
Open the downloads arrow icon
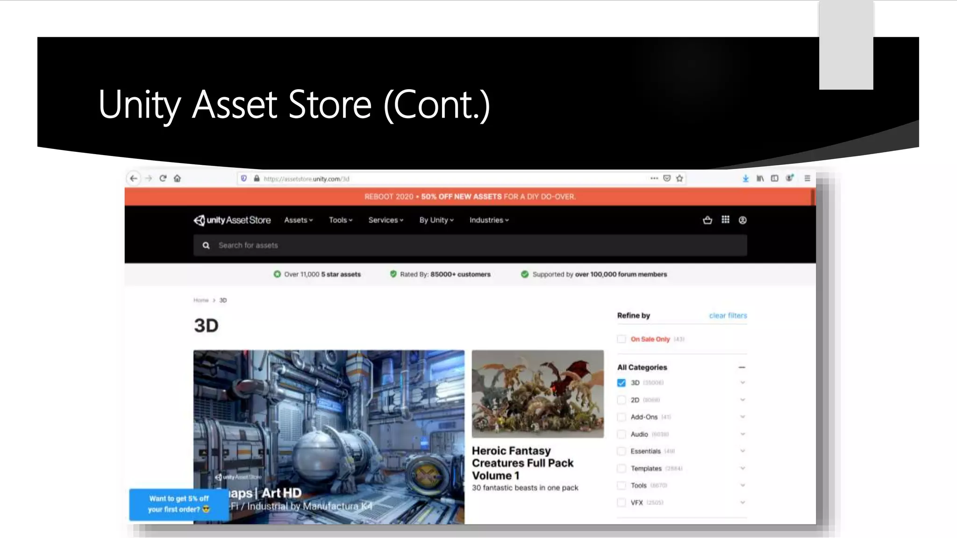(x=746, y=178)
